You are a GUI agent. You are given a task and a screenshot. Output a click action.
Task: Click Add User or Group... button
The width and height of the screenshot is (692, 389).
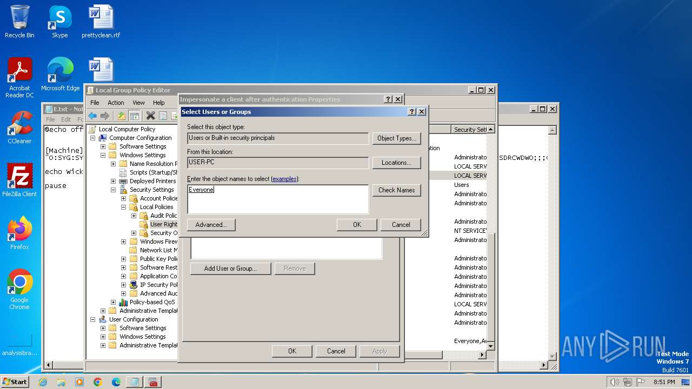click(x=230, y=269)
